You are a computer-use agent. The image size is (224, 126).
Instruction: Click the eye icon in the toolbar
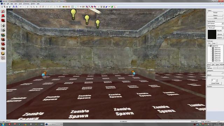coord(81,7)
